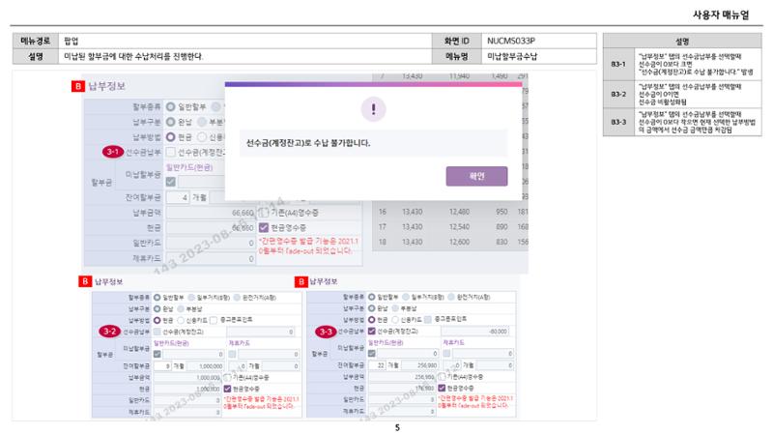Select 완납 radio in the 3-3 panel
The image size is (773, 435).
click(x=372, y=308)
